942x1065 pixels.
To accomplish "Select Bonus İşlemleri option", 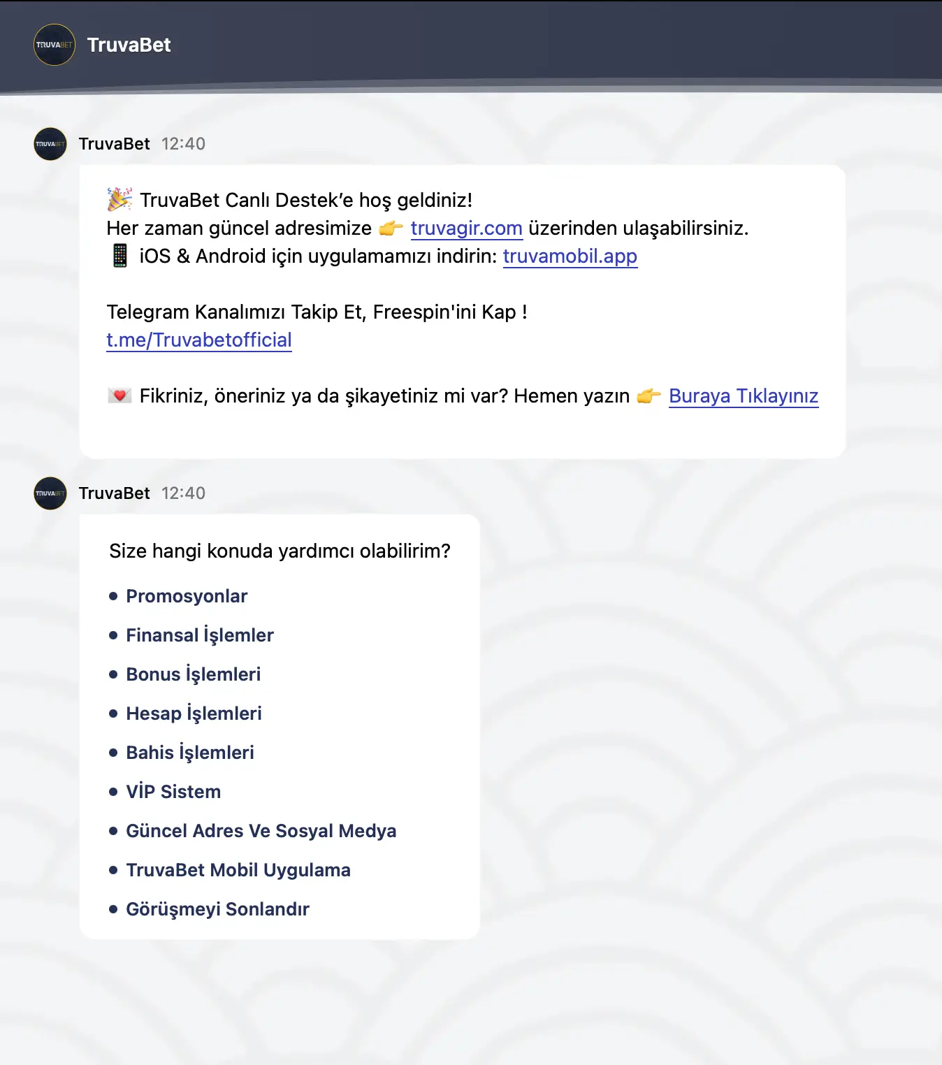I will [x=193, y=674].
